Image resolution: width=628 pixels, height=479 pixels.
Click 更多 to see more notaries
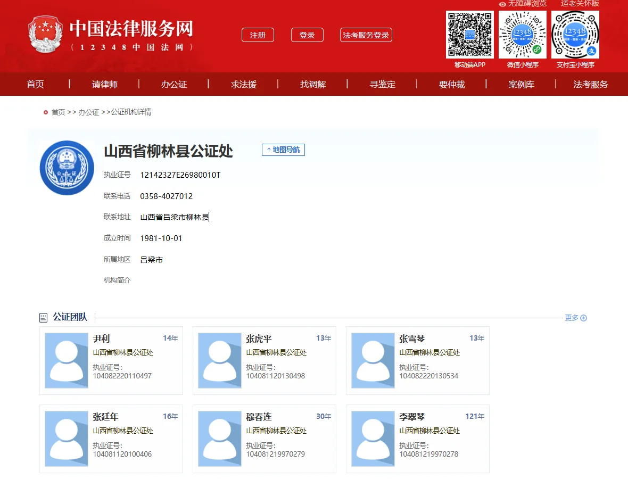coord(572,318)
